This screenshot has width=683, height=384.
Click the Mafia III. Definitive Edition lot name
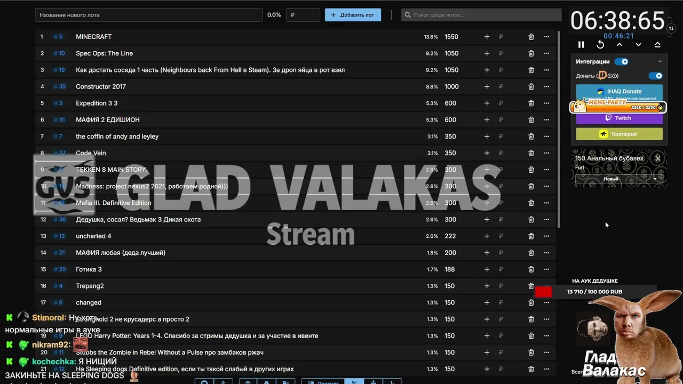coord(113,203)
